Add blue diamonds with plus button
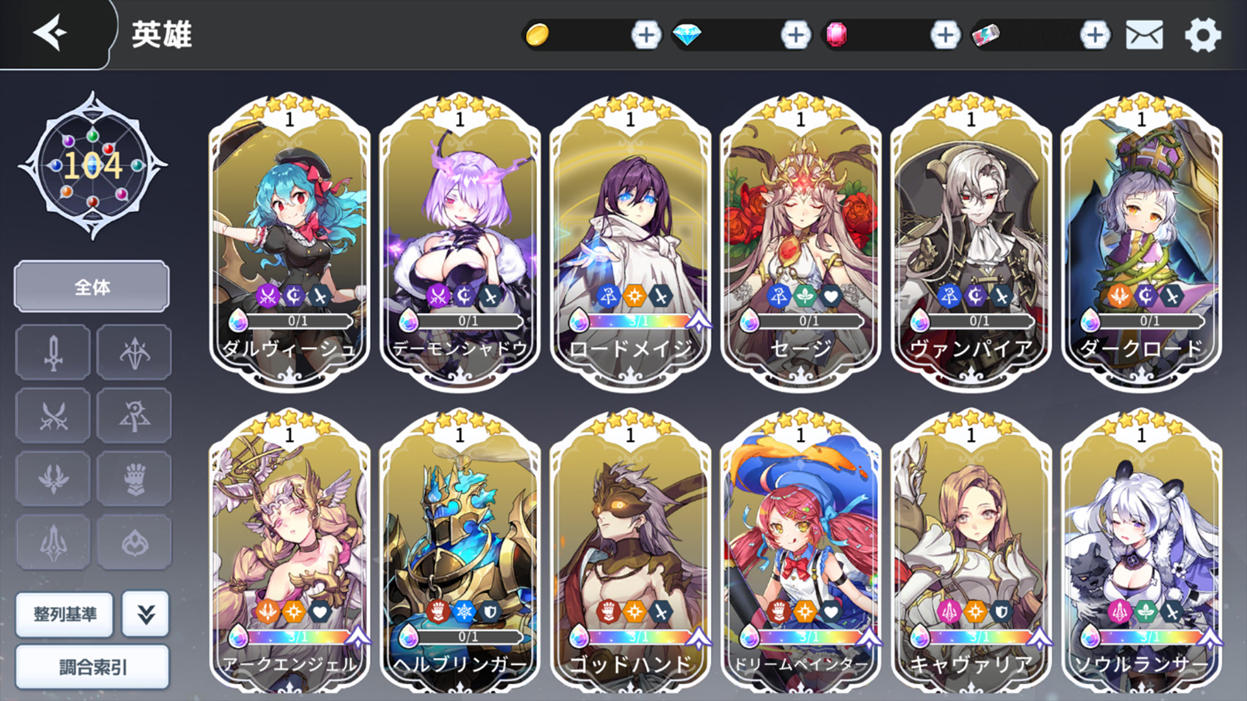Image resolution: width=1247 pixels, height=701 pixels. (796, 34)
